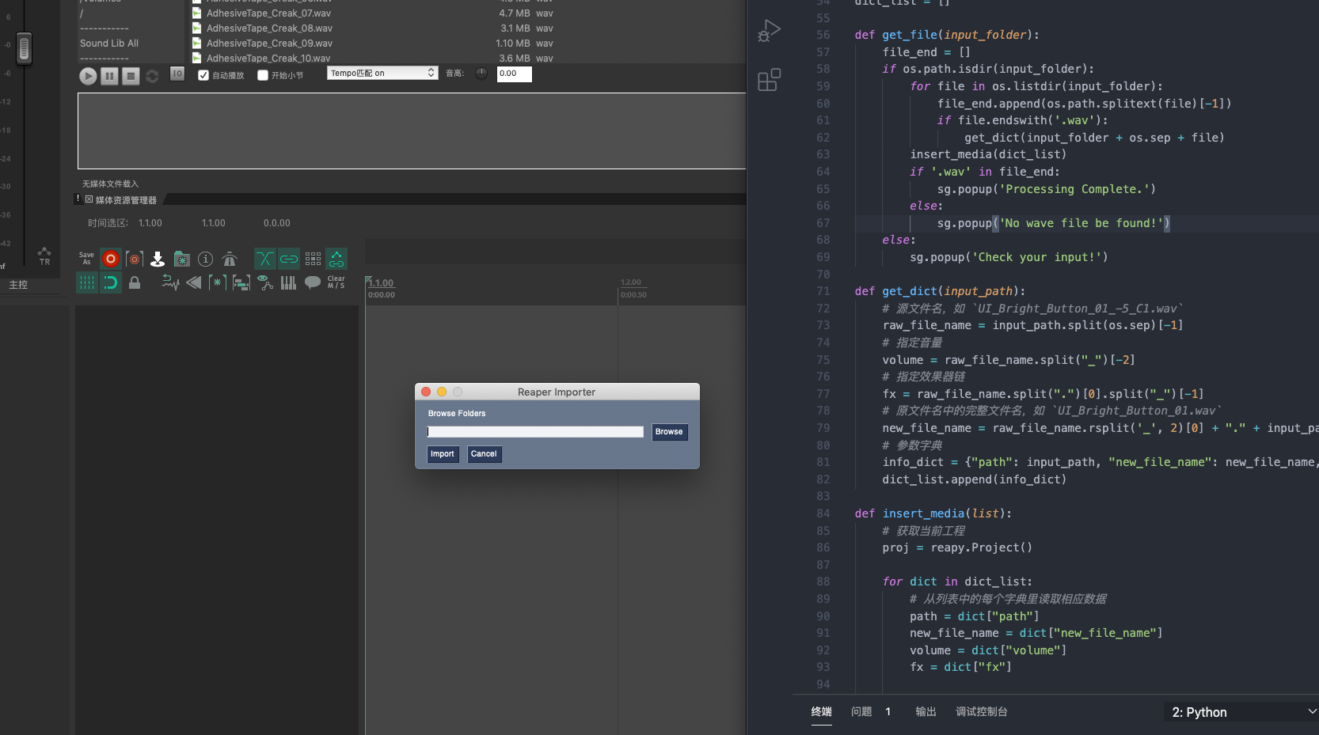This screenshot has height=735, width=1319.
Task: Click the Browse button in Reaper Importer
Action: [x=669, y=432]
